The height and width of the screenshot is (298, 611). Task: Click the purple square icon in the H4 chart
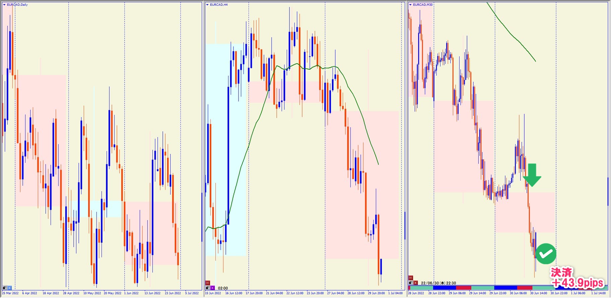[x=212, y=288]
